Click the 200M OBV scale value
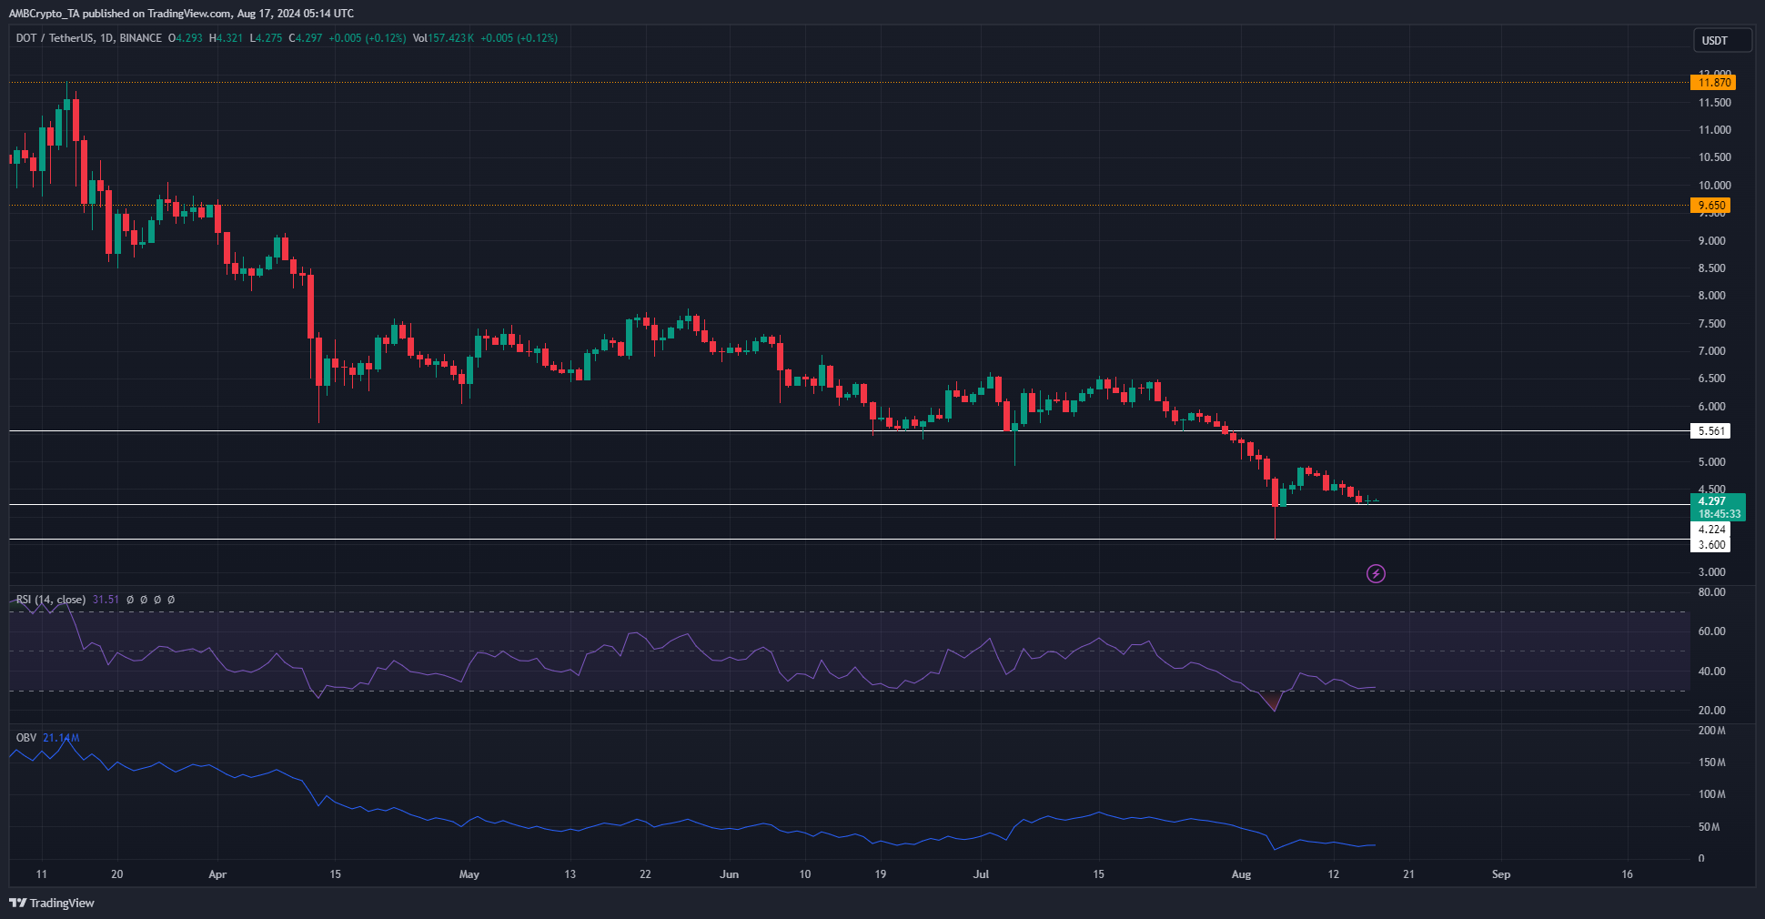This screenshot has width=1765, height=919. [x=1711, y=731]
